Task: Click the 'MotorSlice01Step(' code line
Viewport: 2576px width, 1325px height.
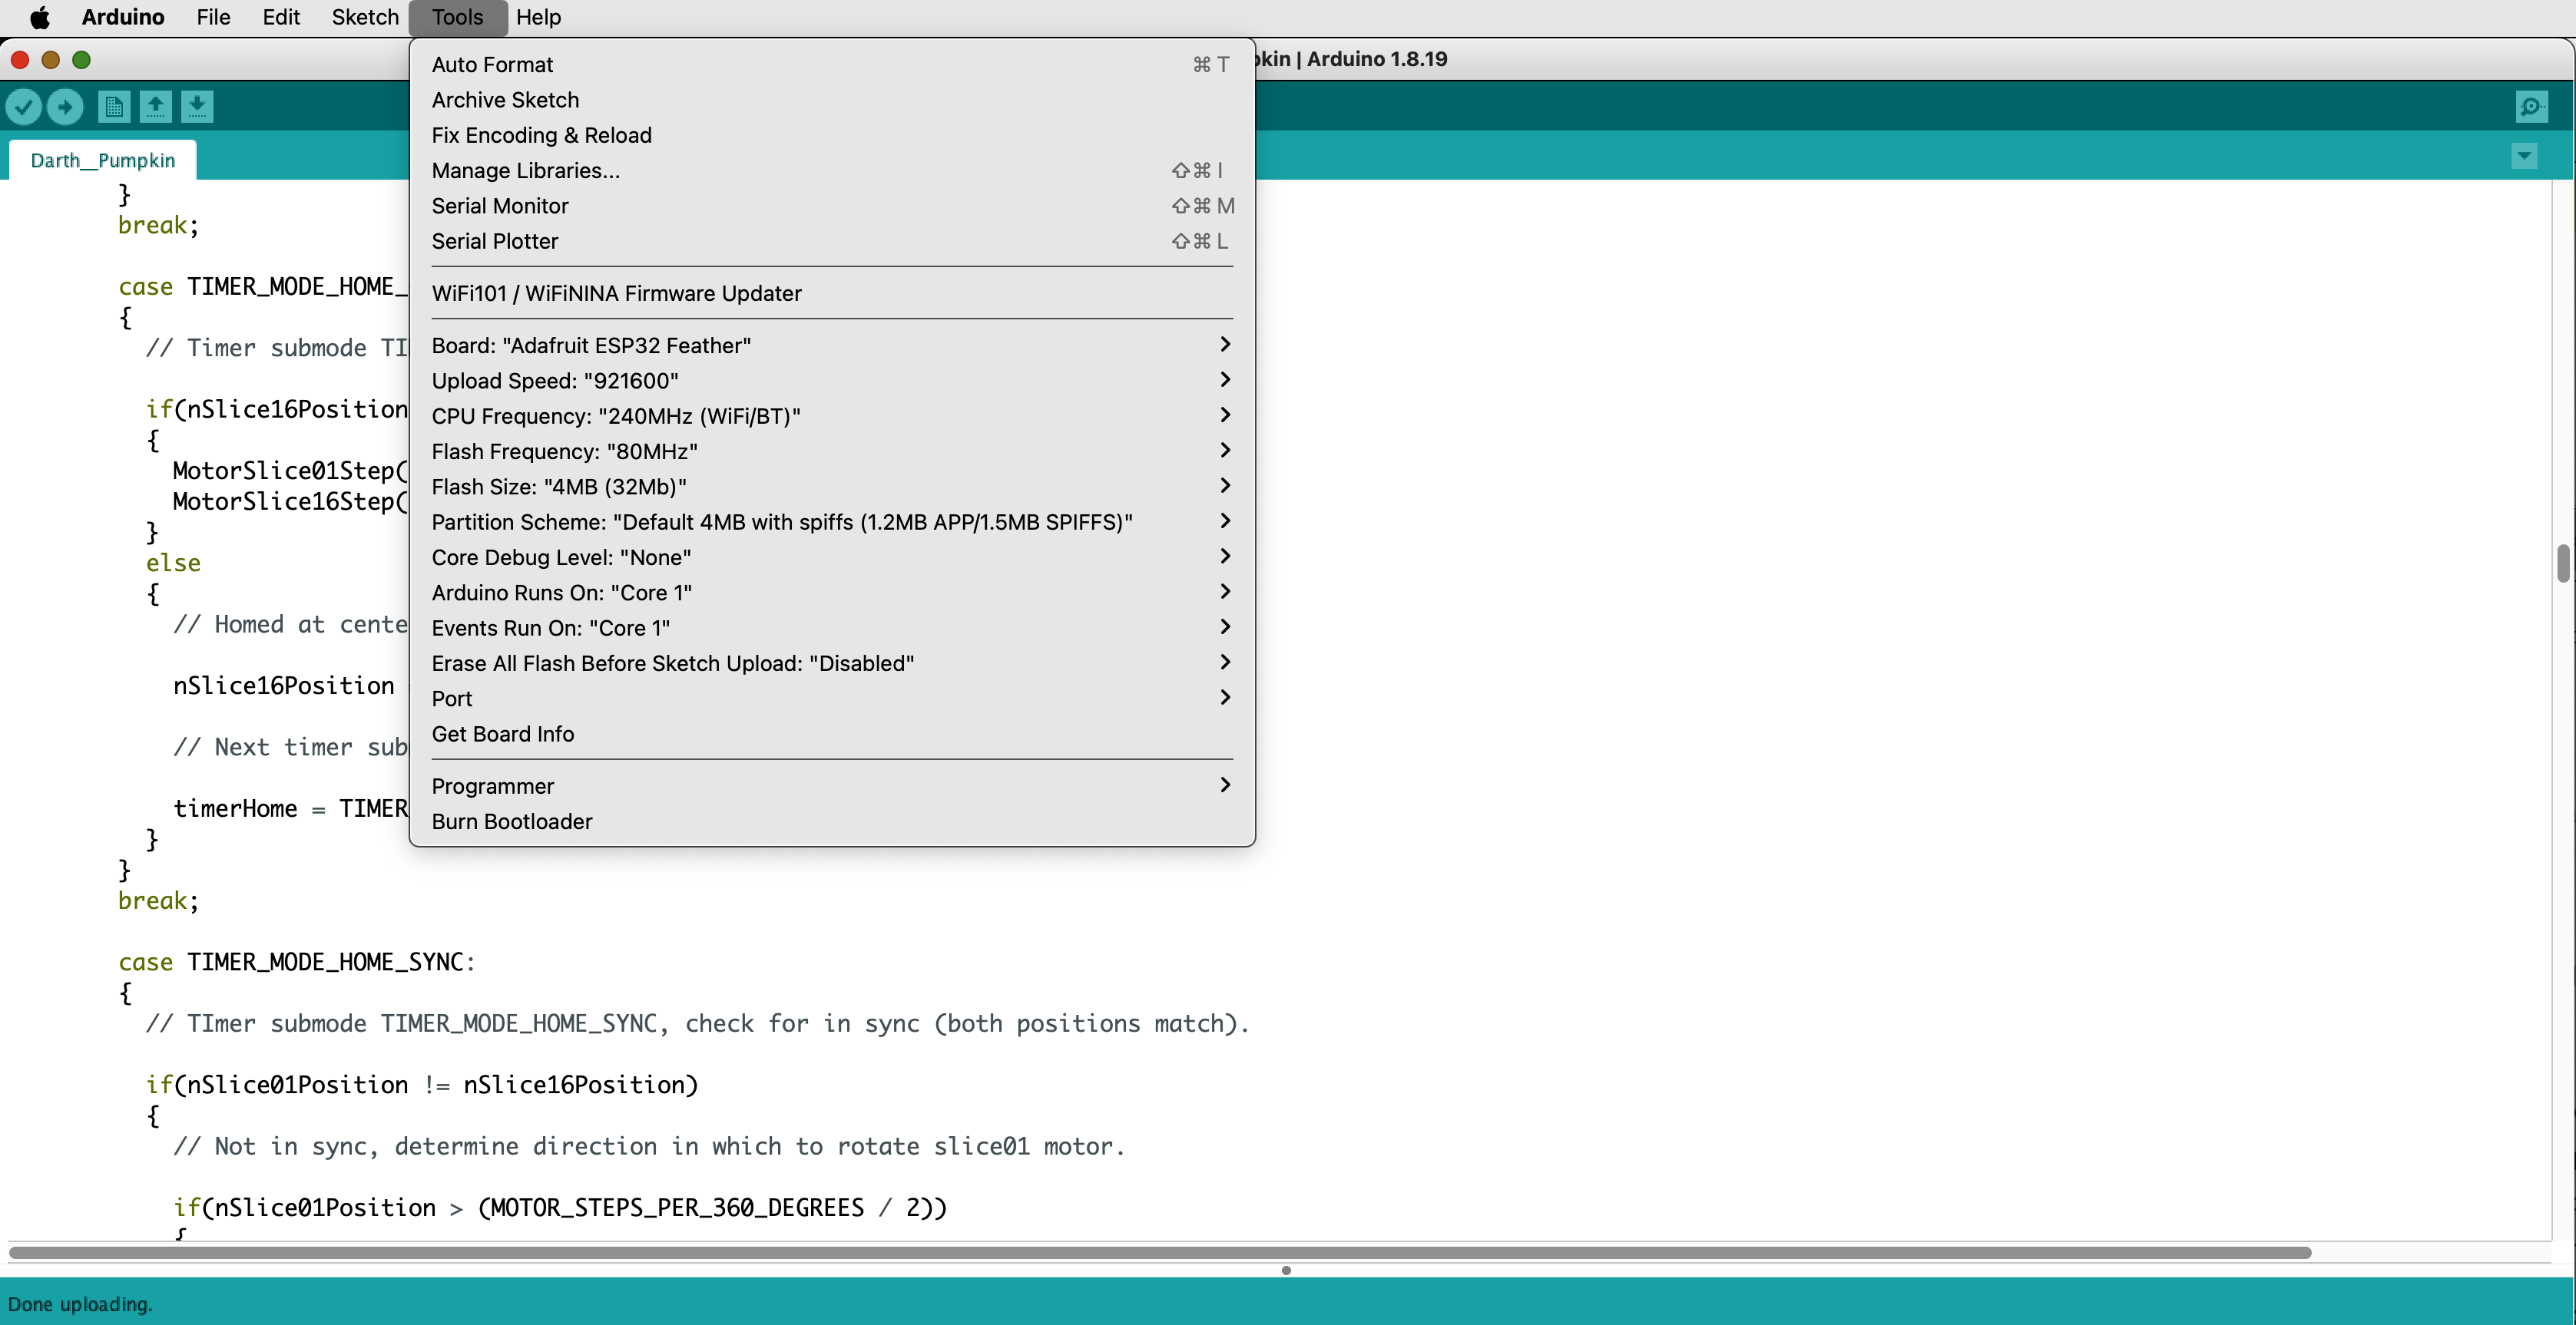Action: 290,471
